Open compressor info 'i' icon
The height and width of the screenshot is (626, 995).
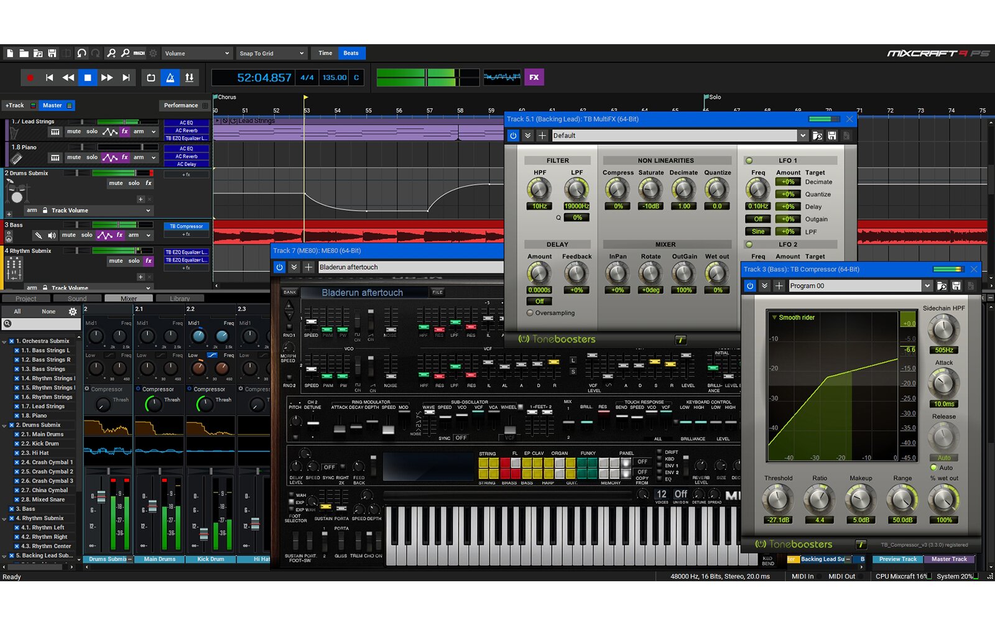861,545
